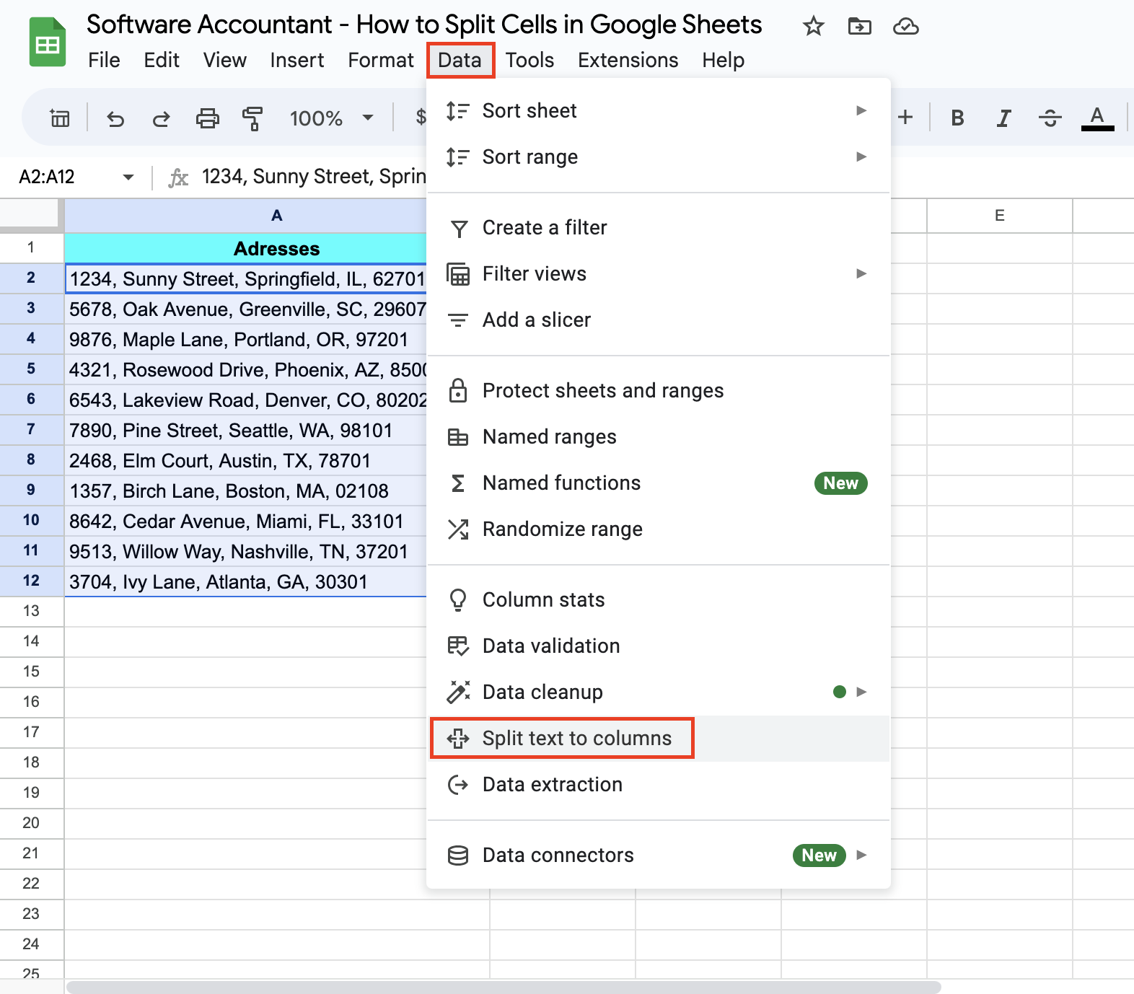Toggle strikethrough formatting
Viewport: 1134px width, 994px height.
pyautogui.click(x=1050, y=118)
